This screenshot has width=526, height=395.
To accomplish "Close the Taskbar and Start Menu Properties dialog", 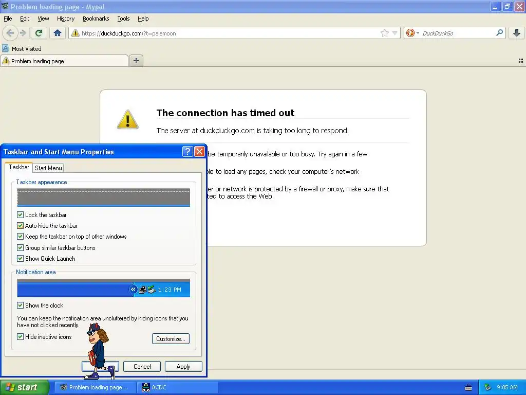I will pos(199,152).
